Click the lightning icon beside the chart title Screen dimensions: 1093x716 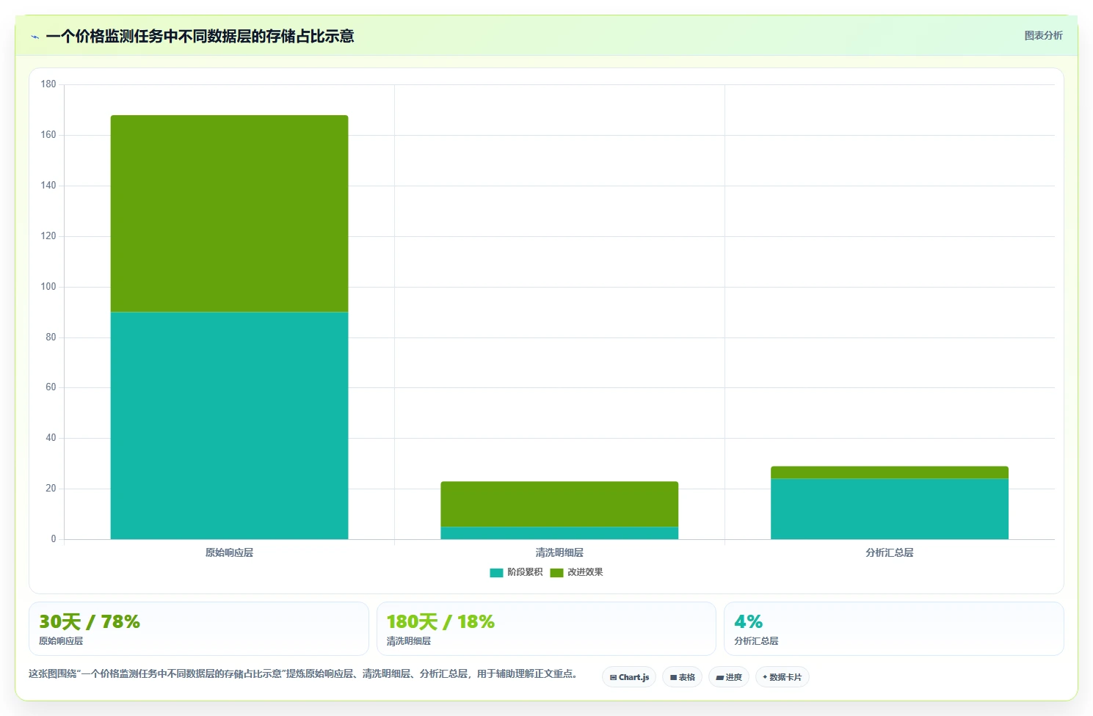tap(35, 37)
